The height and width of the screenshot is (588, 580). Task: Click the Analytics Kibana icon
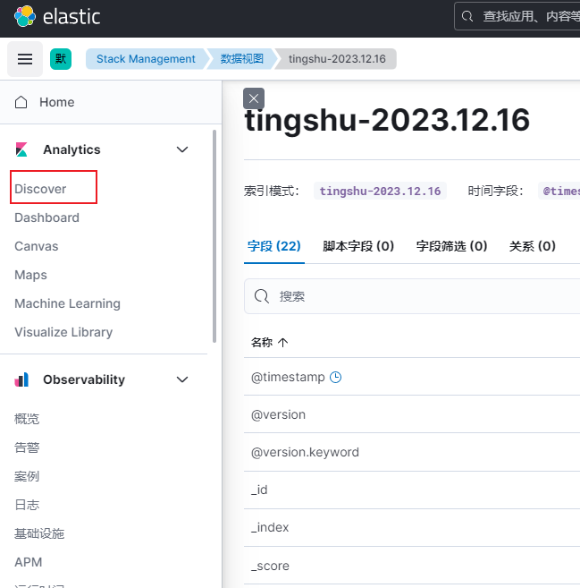tap(21, 149)
